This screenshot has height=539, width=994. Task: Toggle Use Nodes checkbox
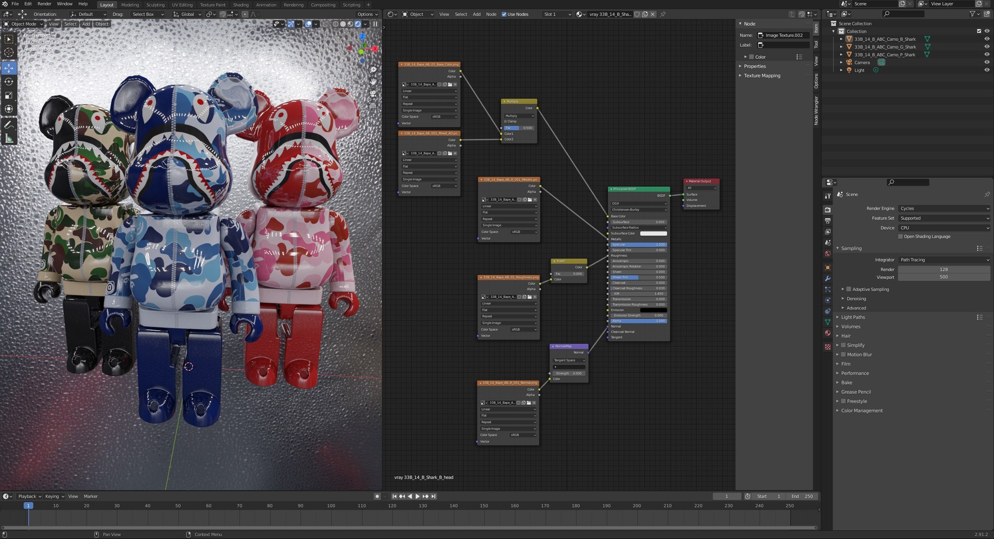[x=504, y=14]
